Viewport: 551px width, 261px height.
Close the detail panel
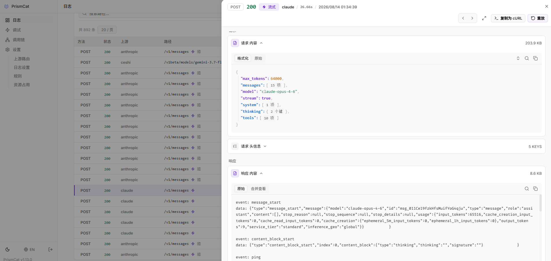point(546,6)
